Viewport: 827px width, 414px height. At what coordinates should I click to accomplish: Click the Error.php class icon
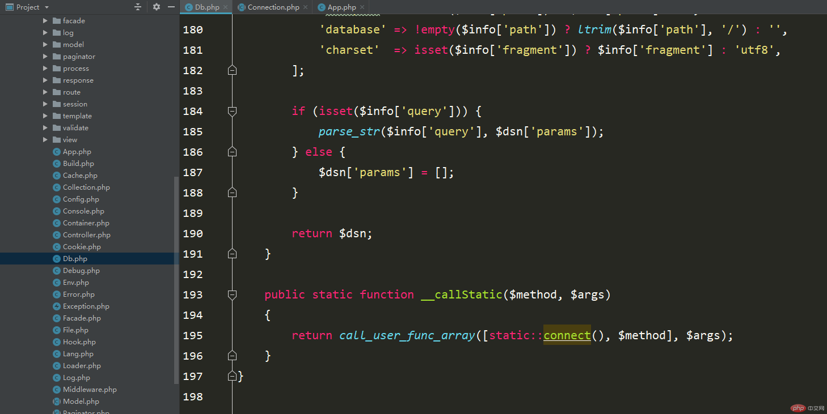(x=57, y=295)
